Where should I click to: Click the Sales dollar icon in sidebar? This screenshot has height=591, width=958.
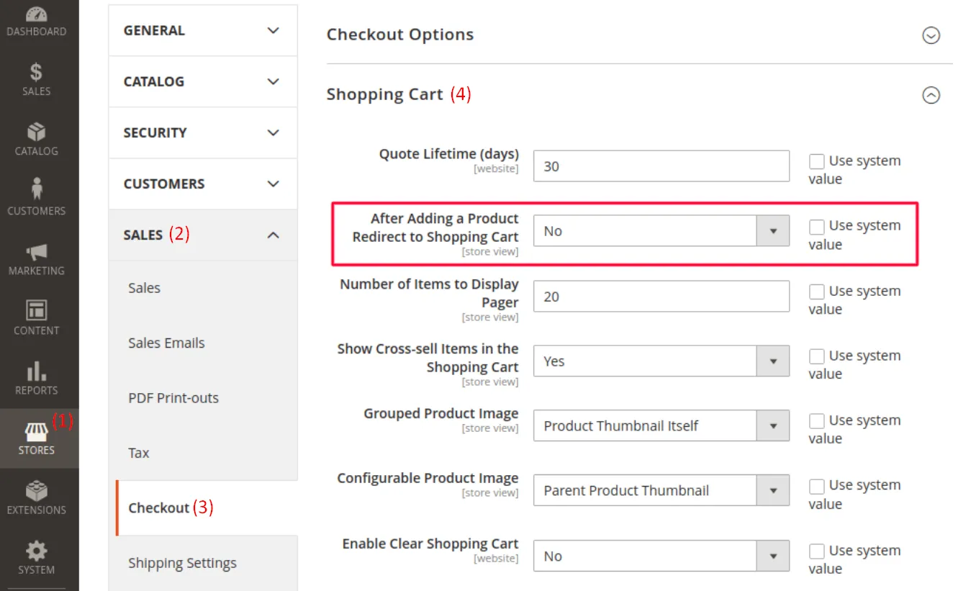[x=36, y=72]
